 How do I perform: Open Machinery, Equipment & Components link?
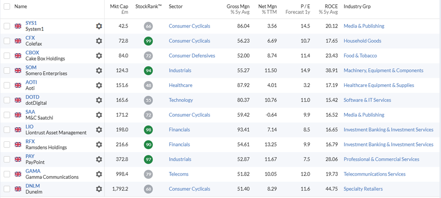pos(383,70)
